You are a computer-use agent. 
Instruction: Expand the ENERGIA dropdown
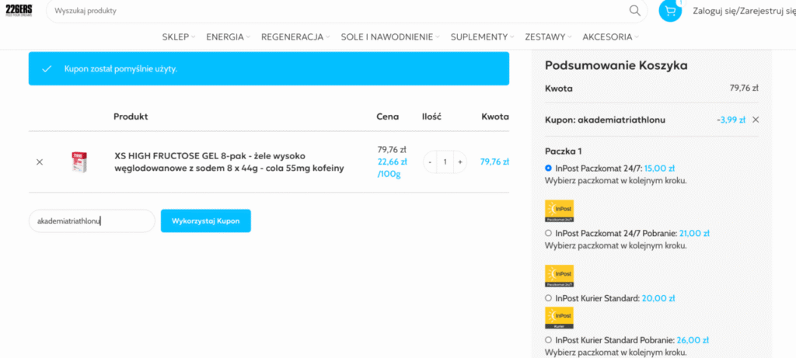tap(227, 36)
